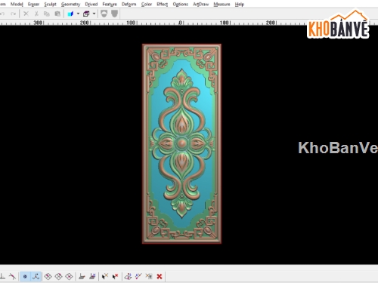This screenshot has height=283, width=378.
Task: Click the solid gray shield icon
Action: click(114, 14)
